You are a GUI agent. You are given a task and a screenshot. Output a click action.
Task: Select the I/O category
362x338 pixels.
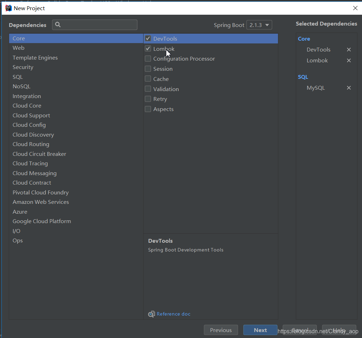click(x=76, y=231)
